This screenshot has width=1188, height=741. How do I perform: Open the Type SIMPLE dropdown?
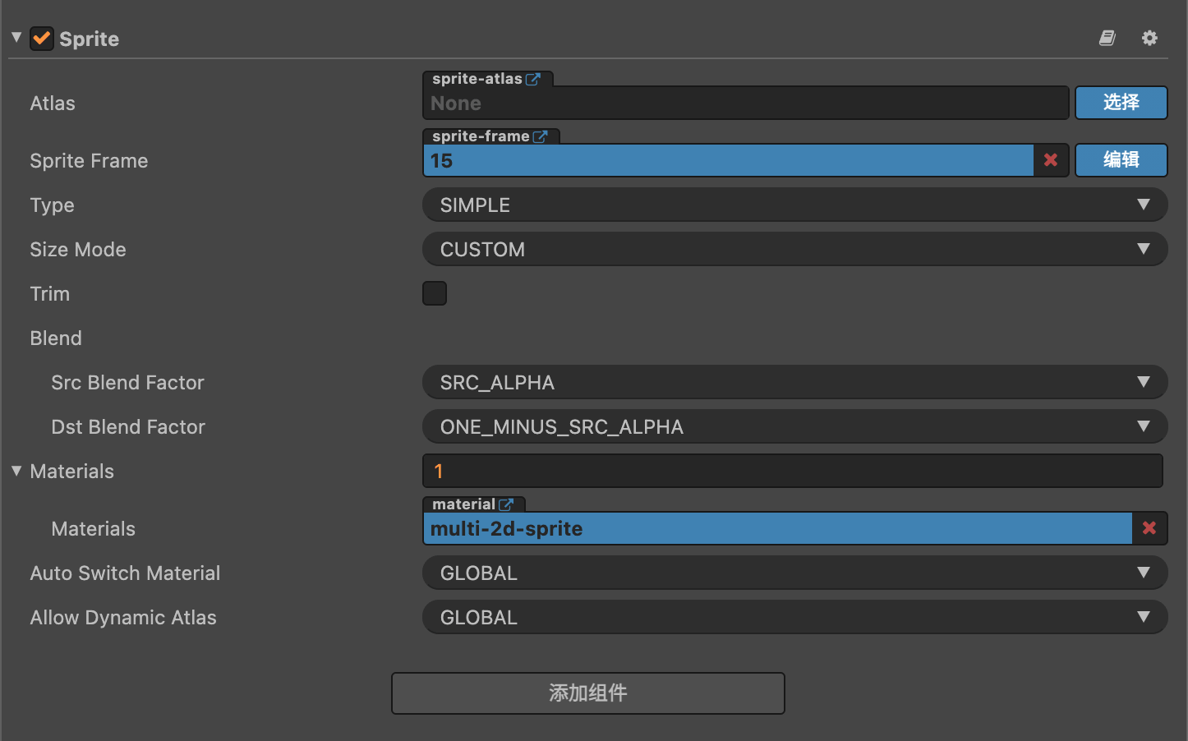pyautogui.click(x=794, y=205)
